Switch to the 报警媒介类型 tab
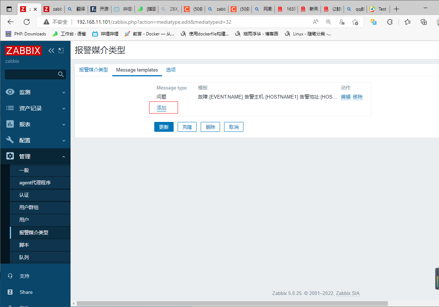This screenshot has height=307, width=439. pos(94,70)
